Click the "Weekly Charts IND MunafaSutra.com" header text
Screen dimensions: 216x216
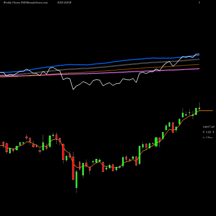click(x=25, y=3)
